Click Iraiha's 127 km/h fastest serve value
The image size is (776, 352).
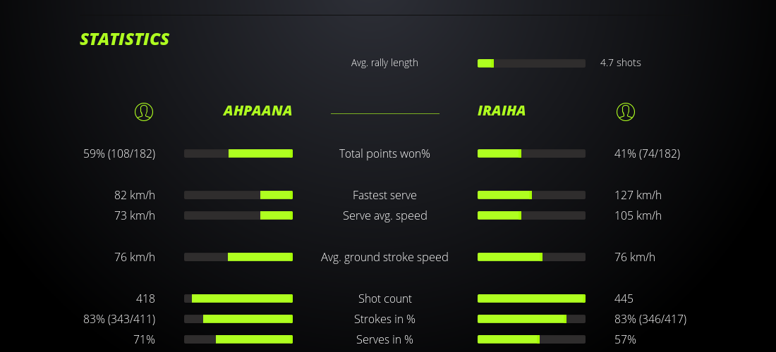[x=638, y=195]
